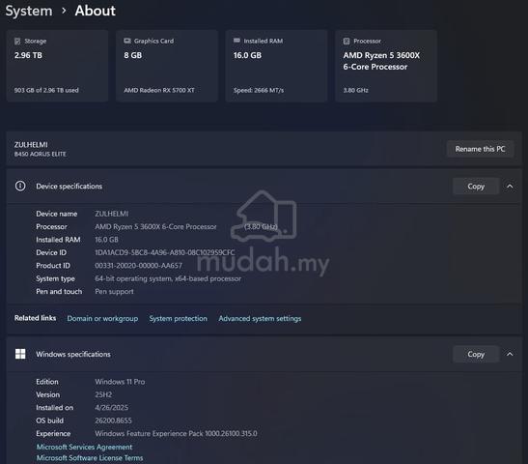Click the About breadcrumb title
The image size is (528, 464).
pyautogui.click(x=96, y=11)
